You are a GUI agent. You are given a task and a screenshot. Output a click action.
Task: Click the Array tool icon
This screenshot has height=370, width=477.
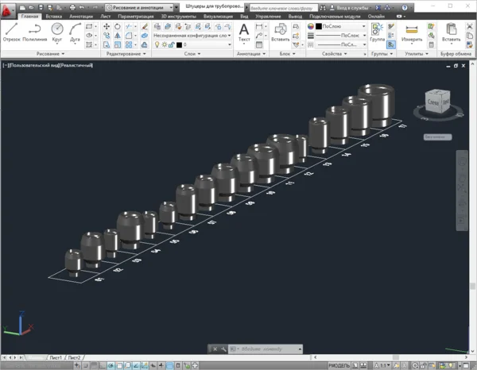[x=129, y=44]
